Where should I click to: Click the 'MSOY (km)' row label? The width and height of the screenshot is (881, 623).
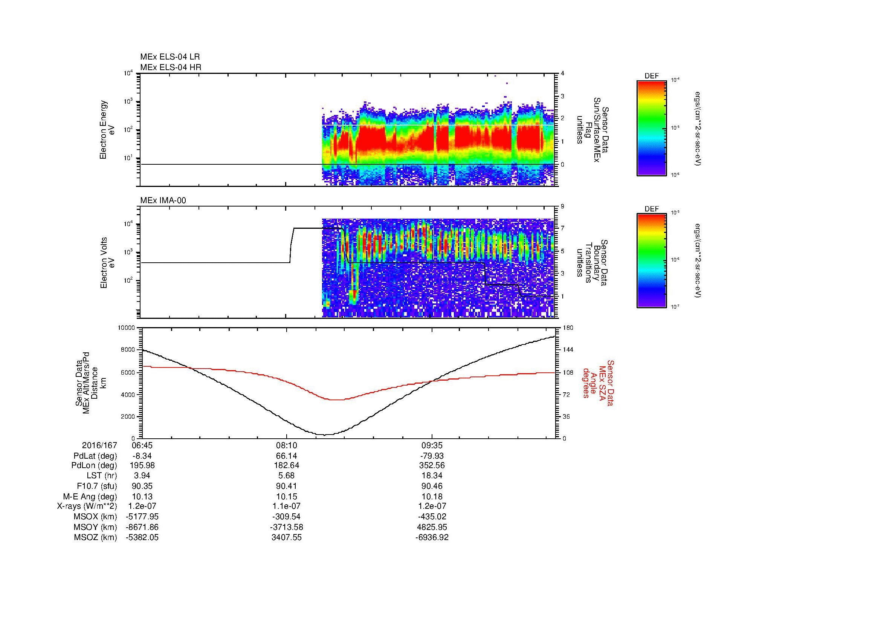click(95, 527)
